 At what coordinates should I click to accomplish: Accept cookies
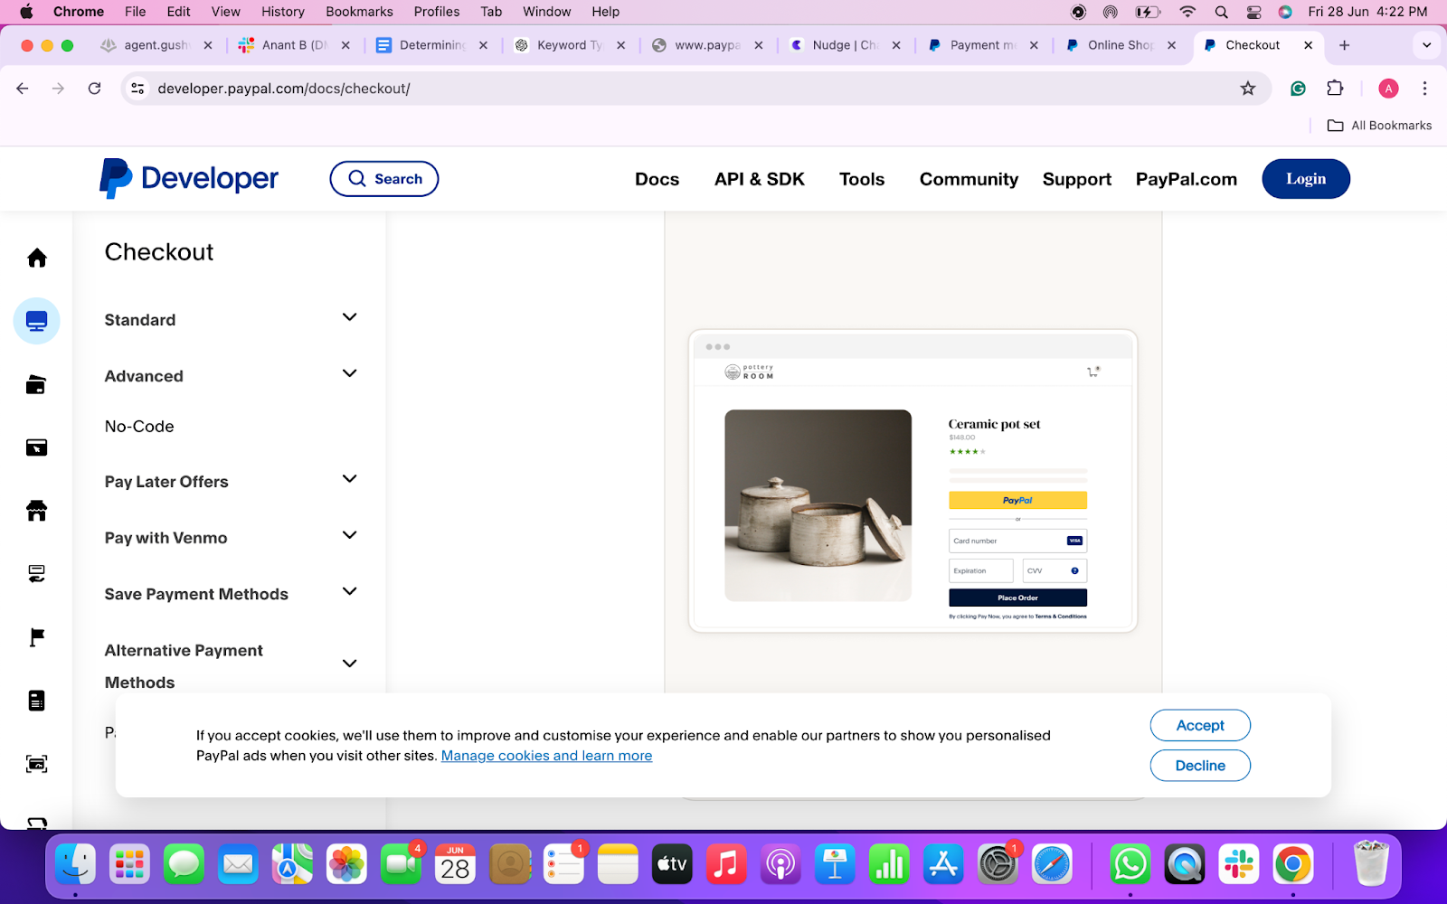click(x=1200, y=725)
